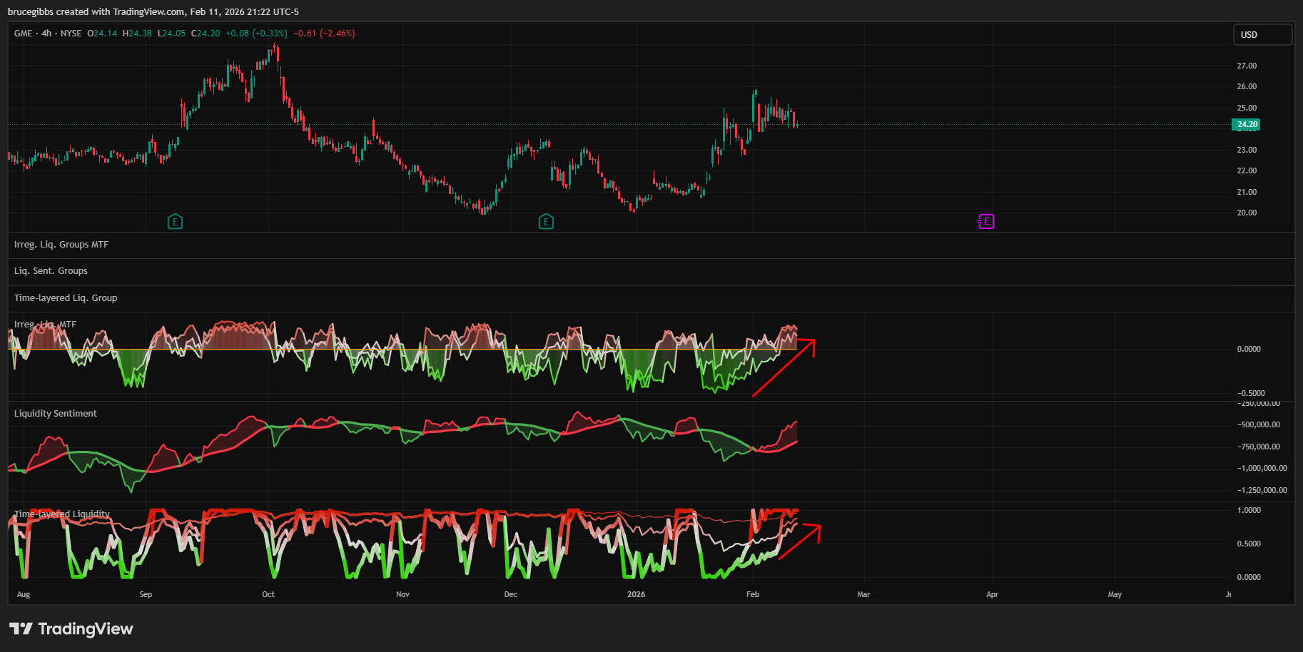
Task: Click the Feb label on time axis
Action: click(753, 594)
